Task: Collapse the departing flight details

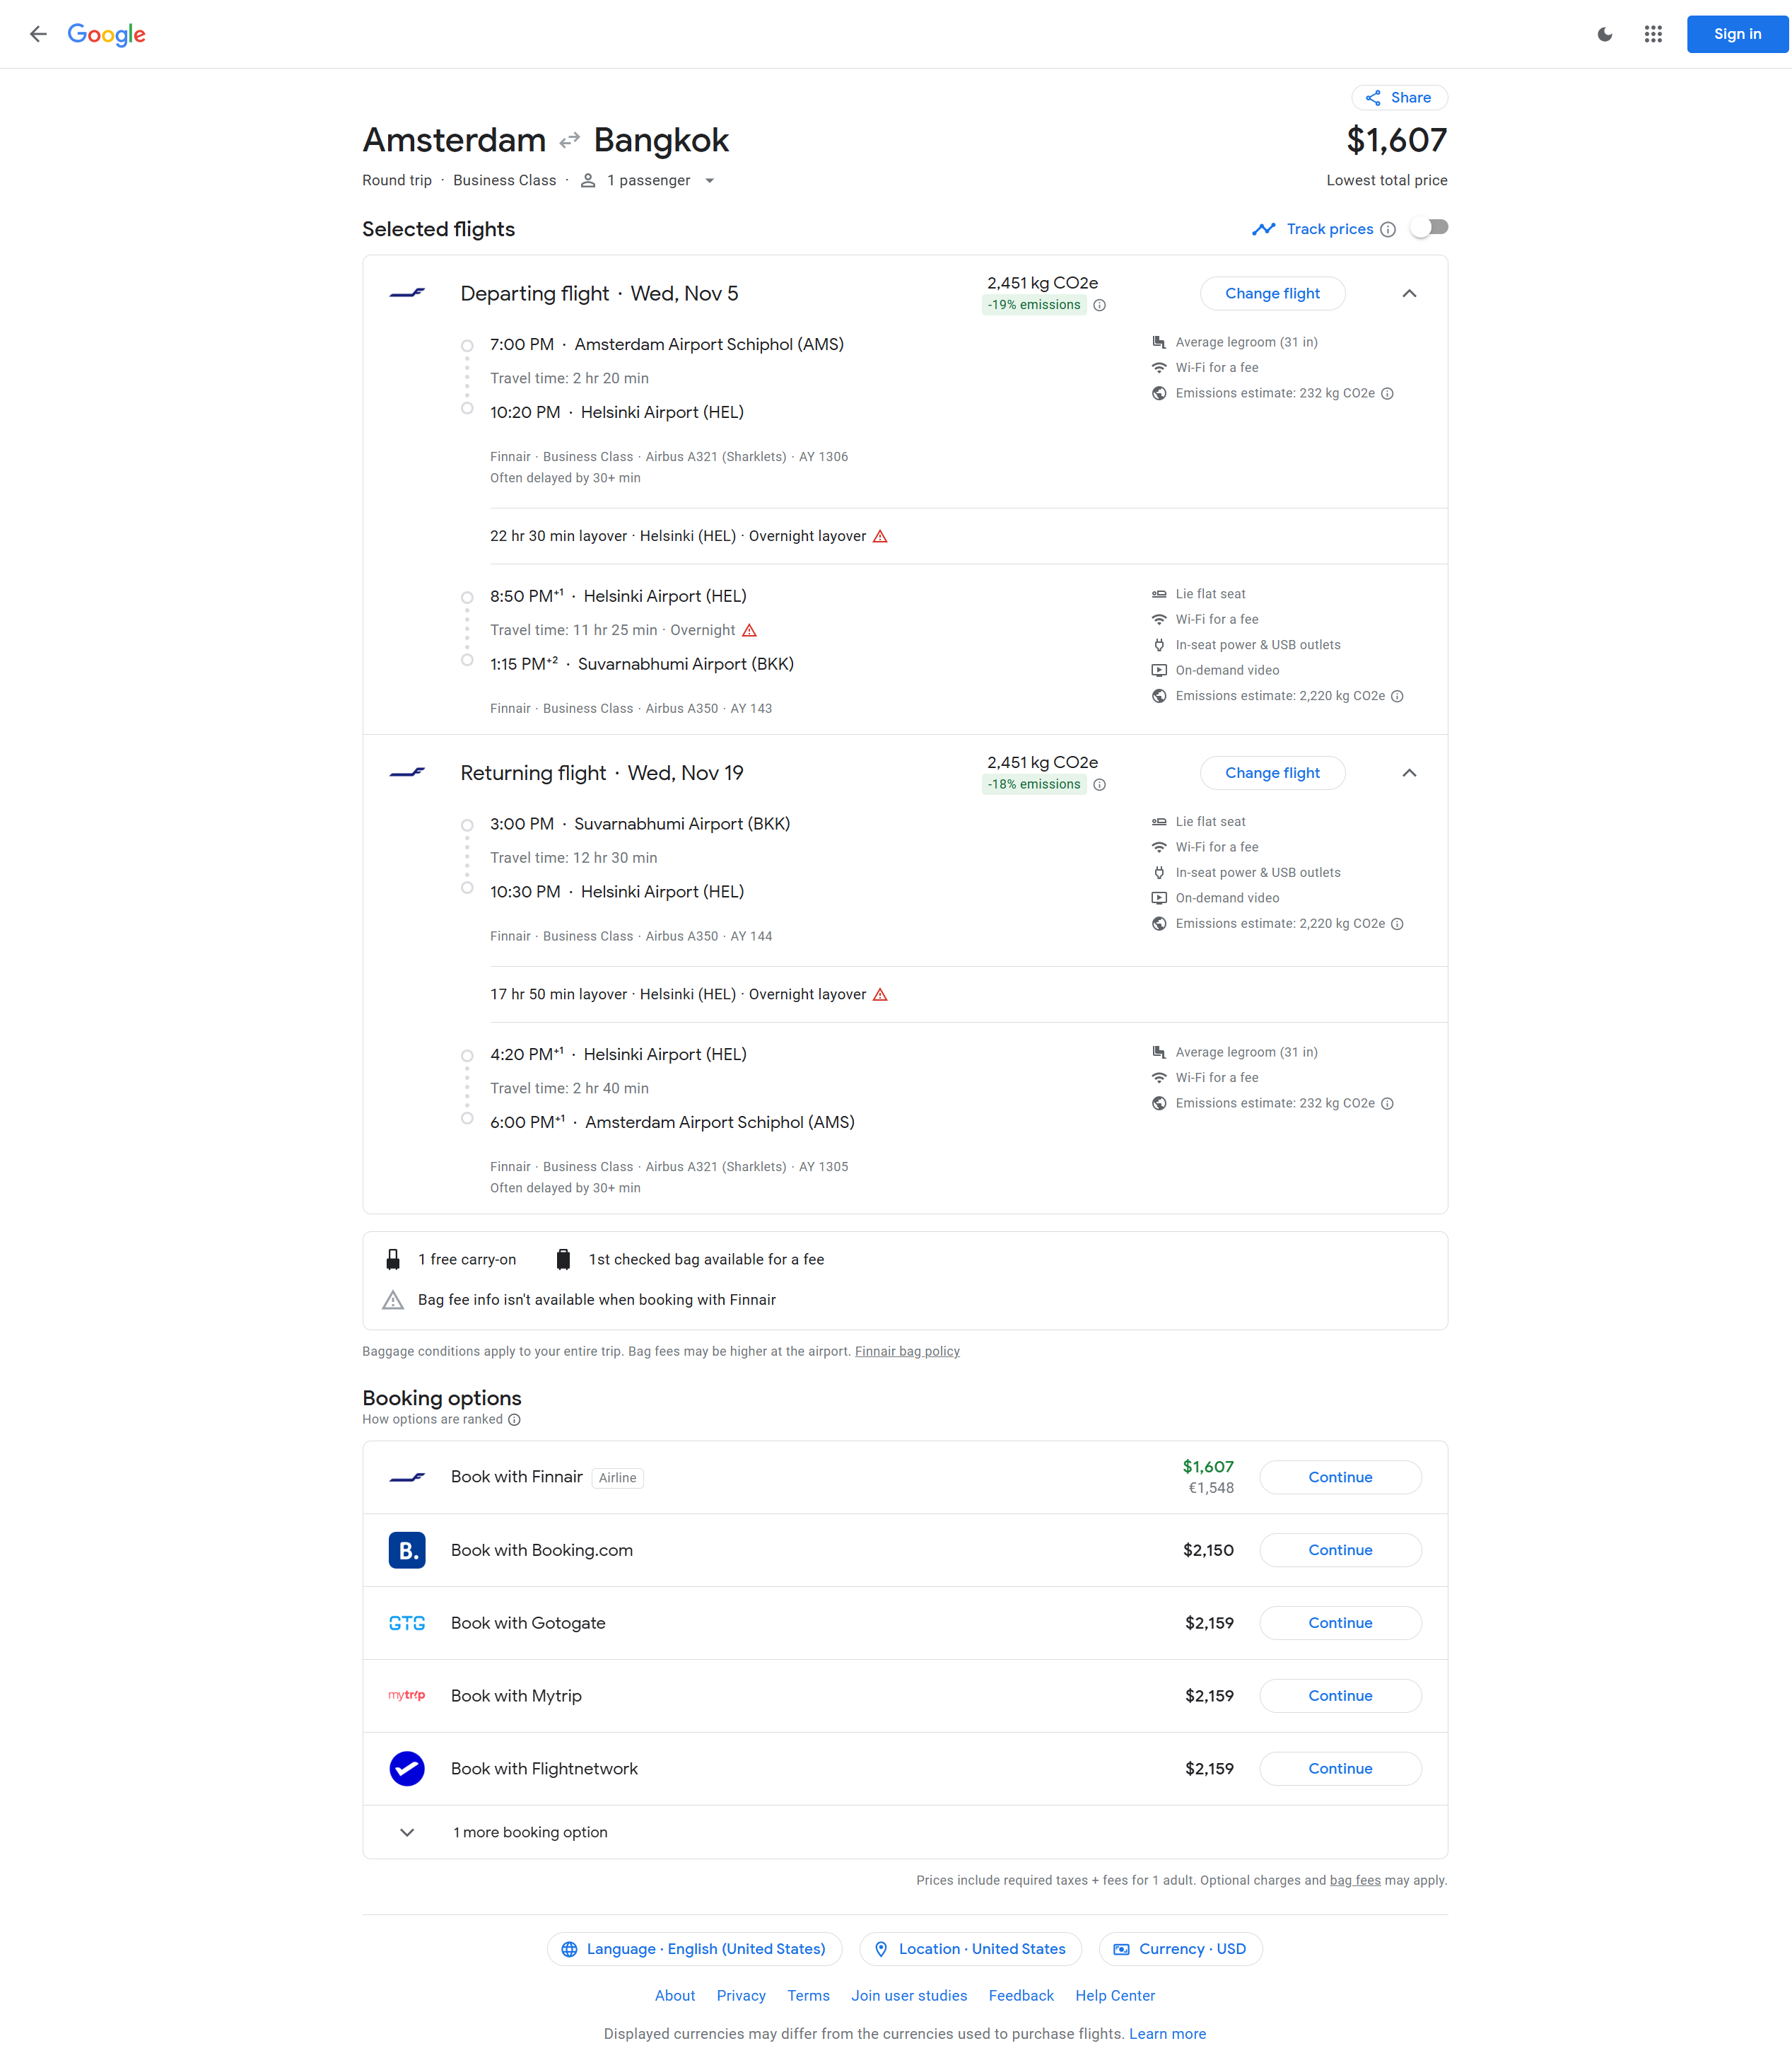Action: pyautogui.click(x=1408, y=293)
